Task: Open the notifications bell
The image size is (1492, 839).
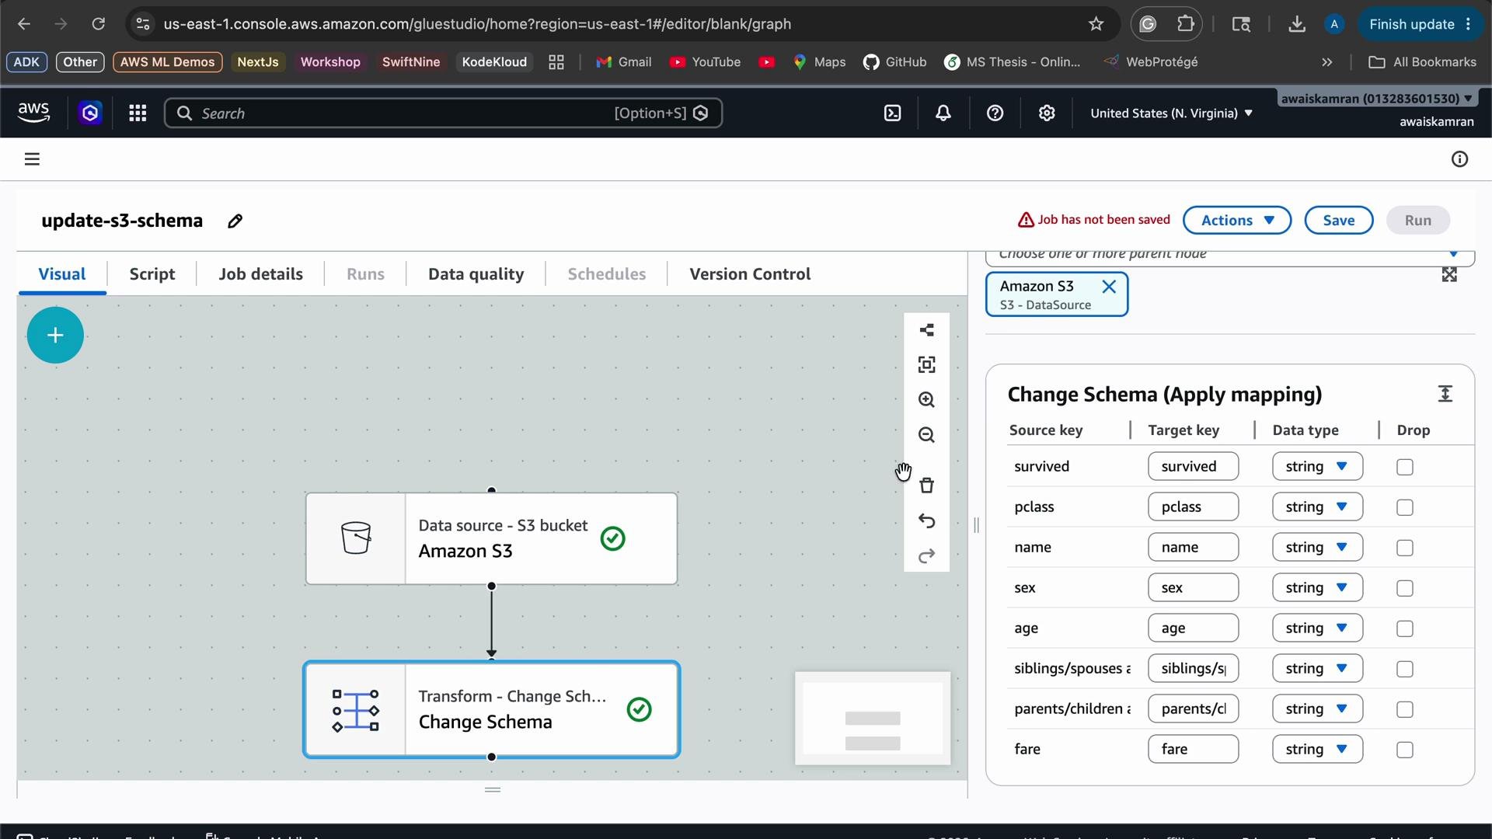Action: [943, 113]
